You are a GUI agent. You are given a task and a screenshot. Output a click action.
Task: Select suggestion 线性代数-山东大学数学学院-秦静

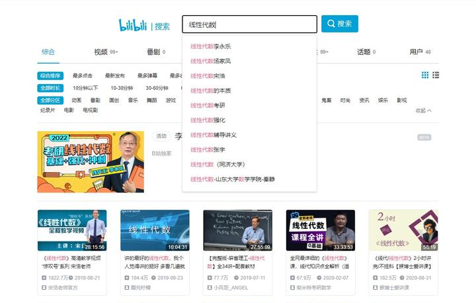click(232, 179)
